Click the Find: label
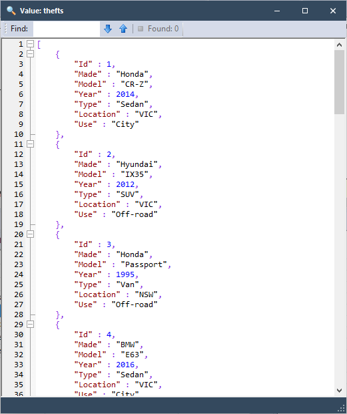 [19, 29]
